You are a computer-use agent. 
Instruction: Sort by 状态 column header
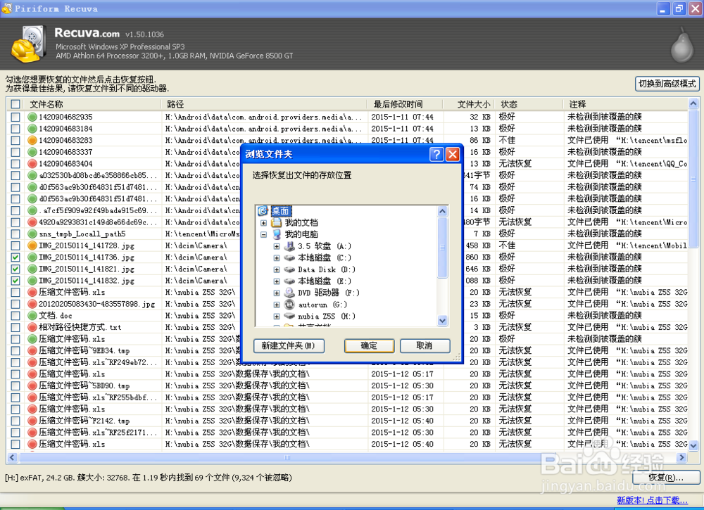pyautogui.click(x=529, y=104)
